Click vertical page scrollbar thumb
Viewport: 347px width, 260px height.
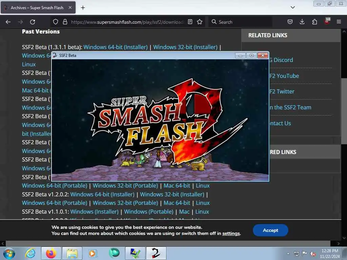pyautogui.click(x=344, y=111)
